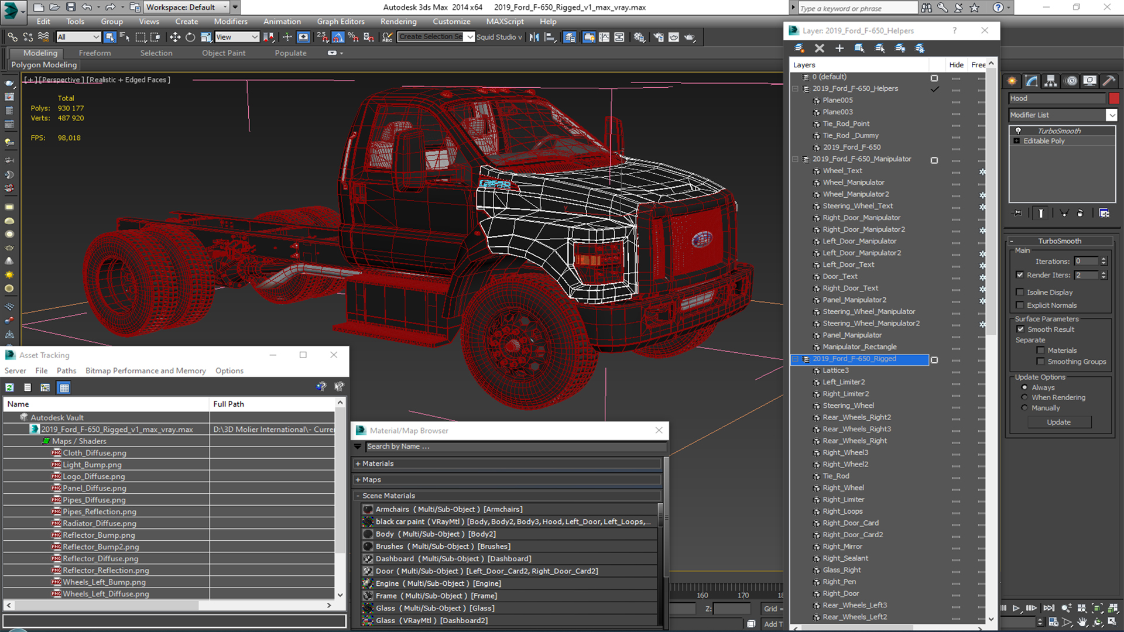
Task: Enable Explicit Normals checkbox
Action: point(1020,305)
